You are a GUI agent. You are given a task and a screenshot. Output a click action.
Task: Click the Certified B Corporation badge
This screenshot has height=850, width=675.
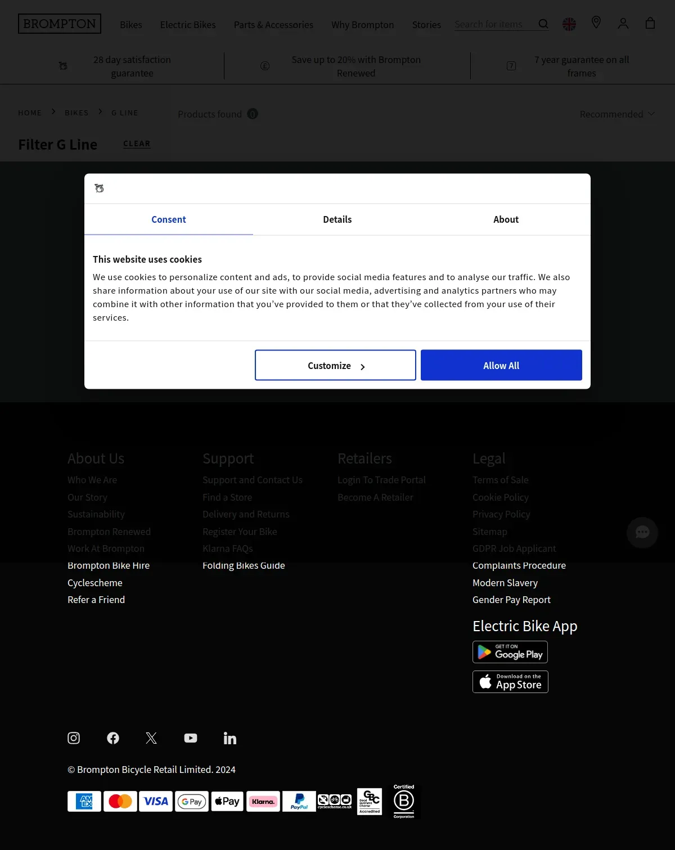[x=404, y=801]
